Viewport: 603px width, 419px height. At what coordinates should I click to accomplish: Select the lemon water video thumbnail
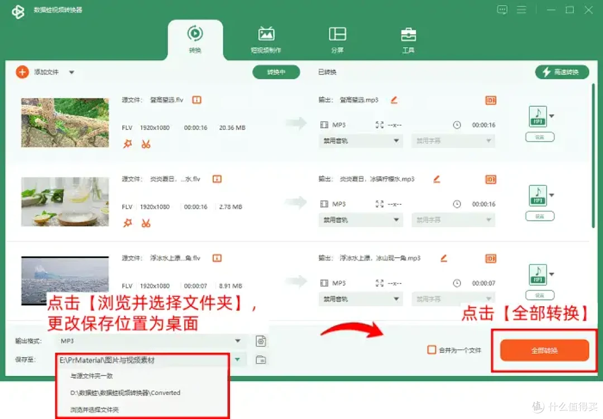point(65,201)
